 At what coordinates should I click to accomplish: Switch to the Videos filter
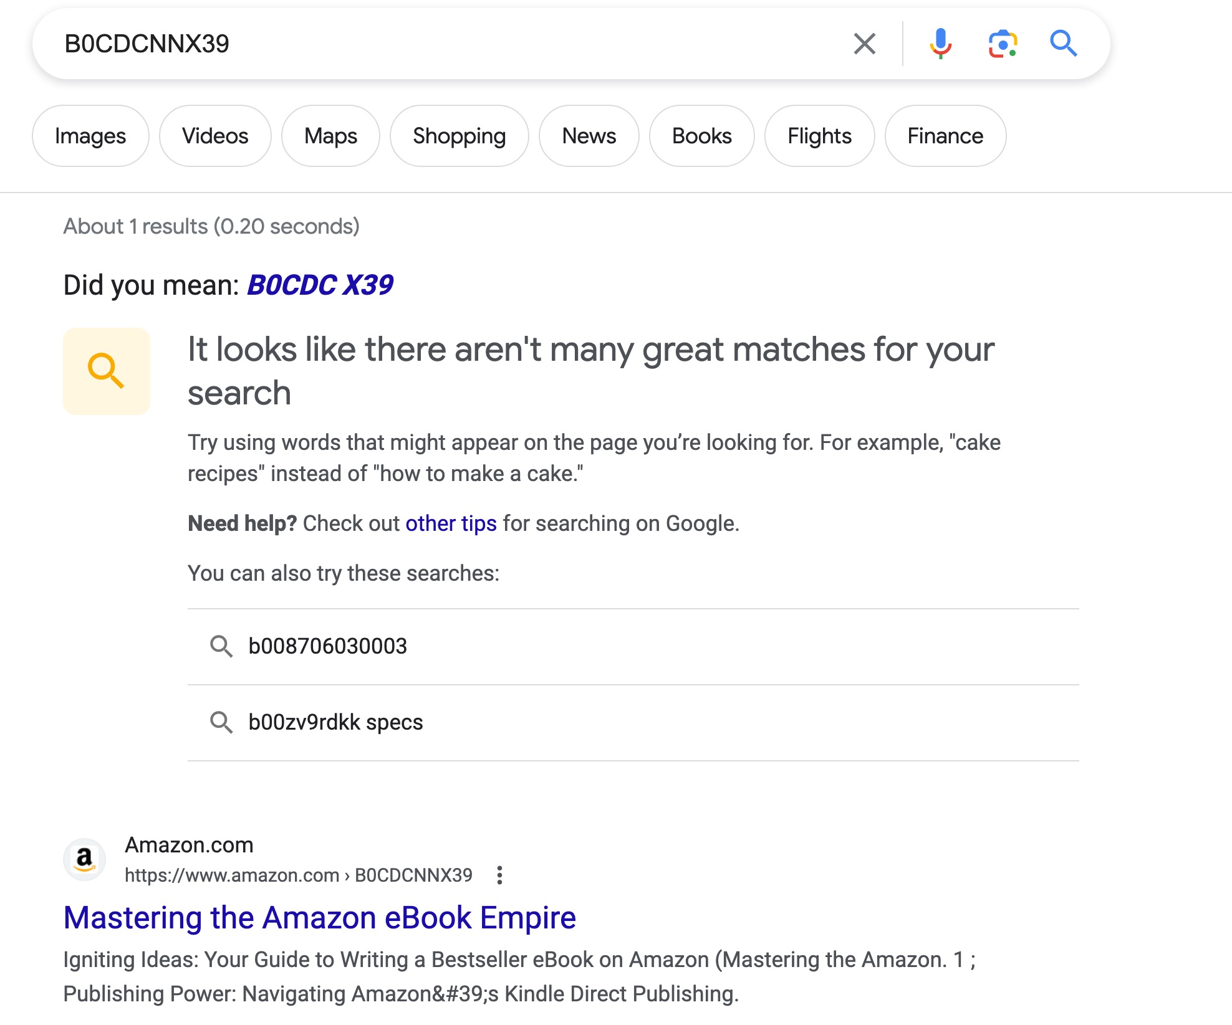click(215, 136)
